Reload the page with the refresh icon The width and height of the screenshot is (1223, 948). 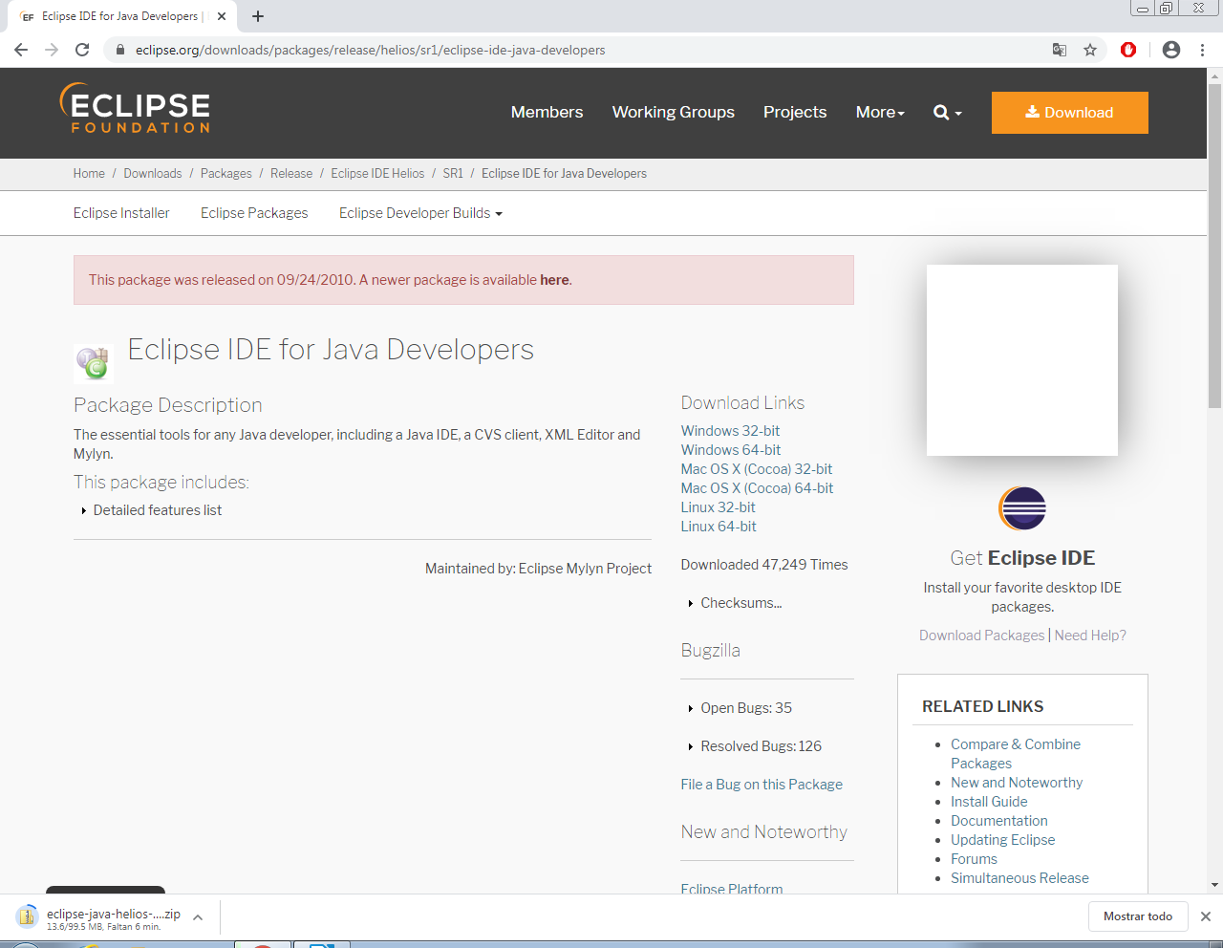click(x=82, y=50)
